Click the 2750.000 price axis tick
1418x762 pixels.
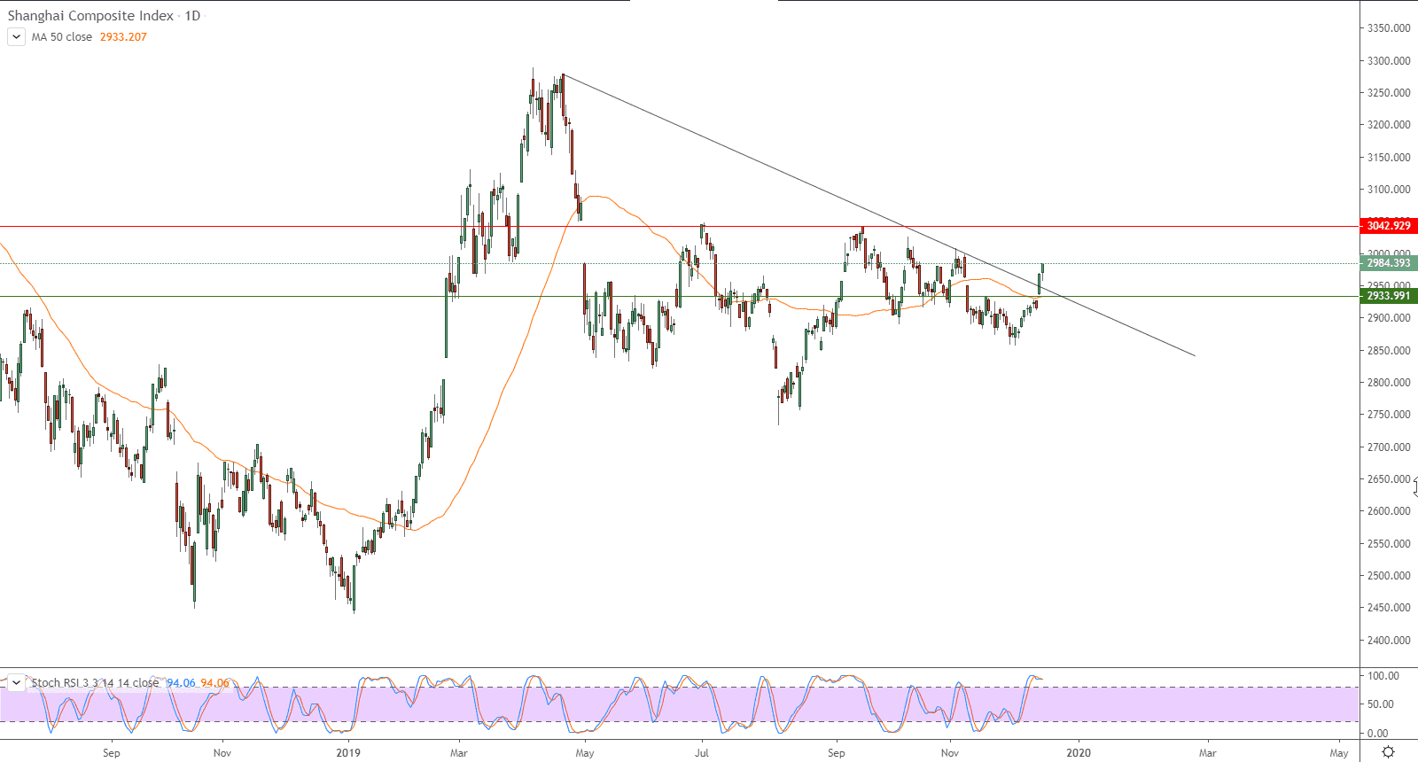tap(1389, 415)
